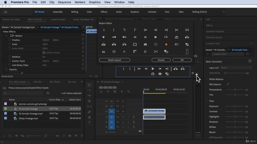This screenshot has width=257, height=144.
Task: Collapse the White Balance section
Action: pyautogui.click(x=207, y=79)
